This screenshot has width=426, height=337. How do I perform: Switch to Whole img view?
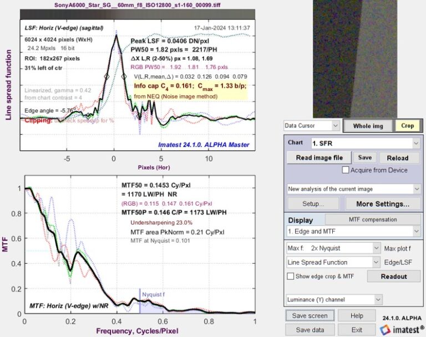click(x=368, y=126)
